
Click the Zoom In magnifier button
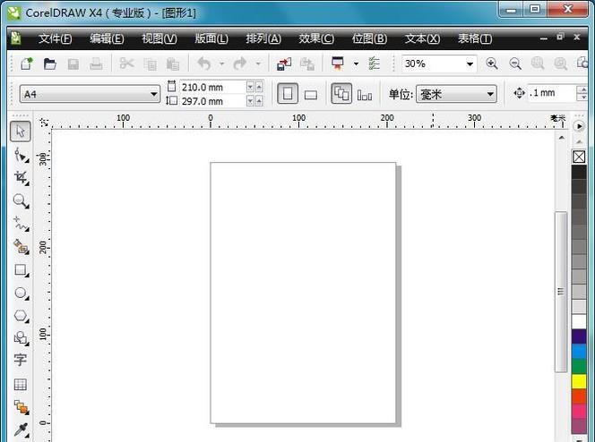(492, 64)
